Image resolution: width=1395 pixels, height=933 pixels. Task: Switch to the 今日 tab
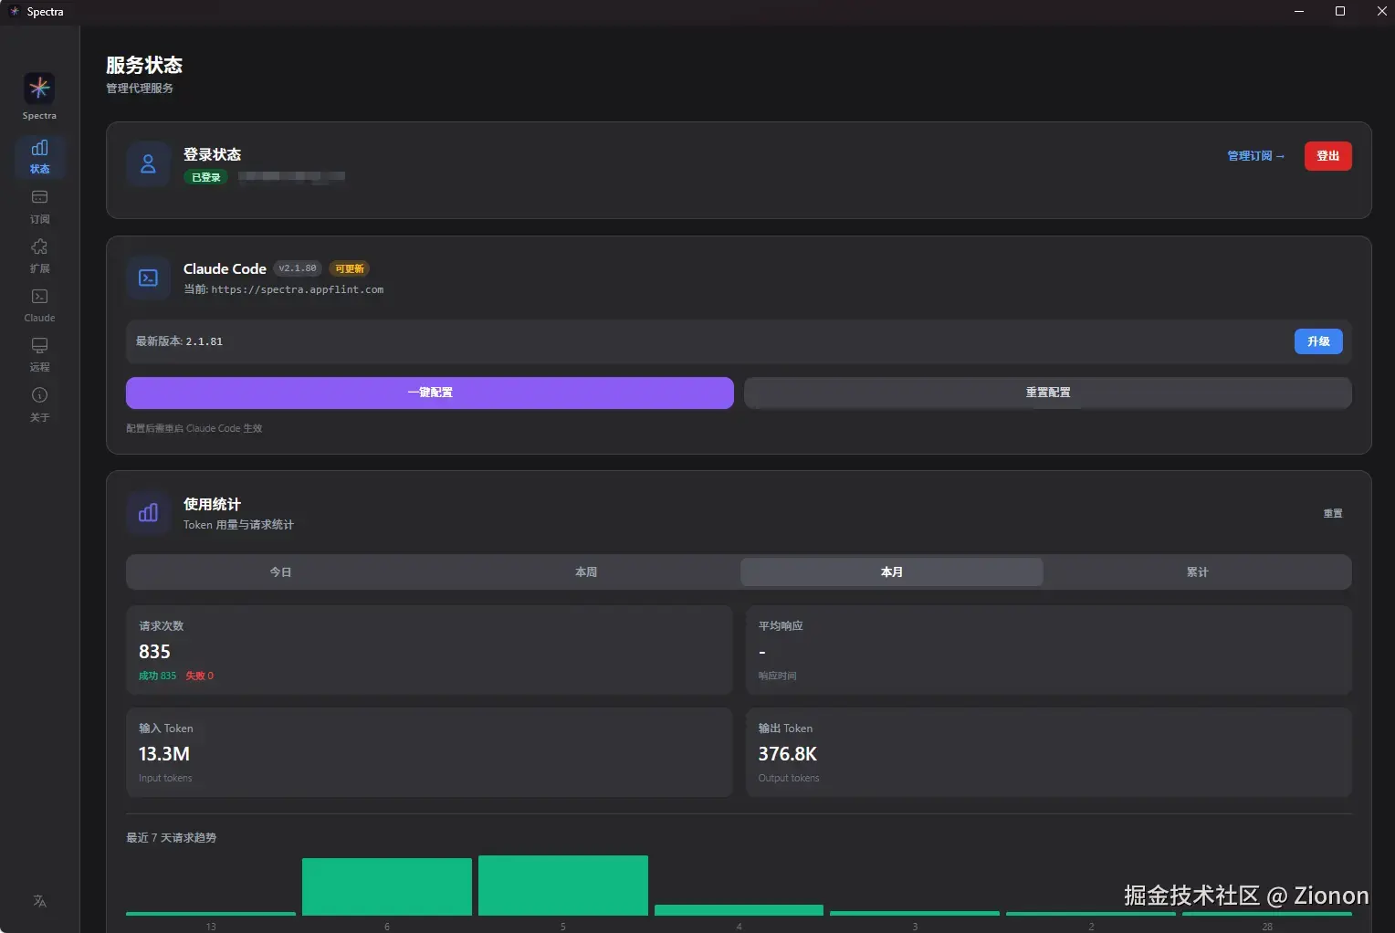pos(280,572)
